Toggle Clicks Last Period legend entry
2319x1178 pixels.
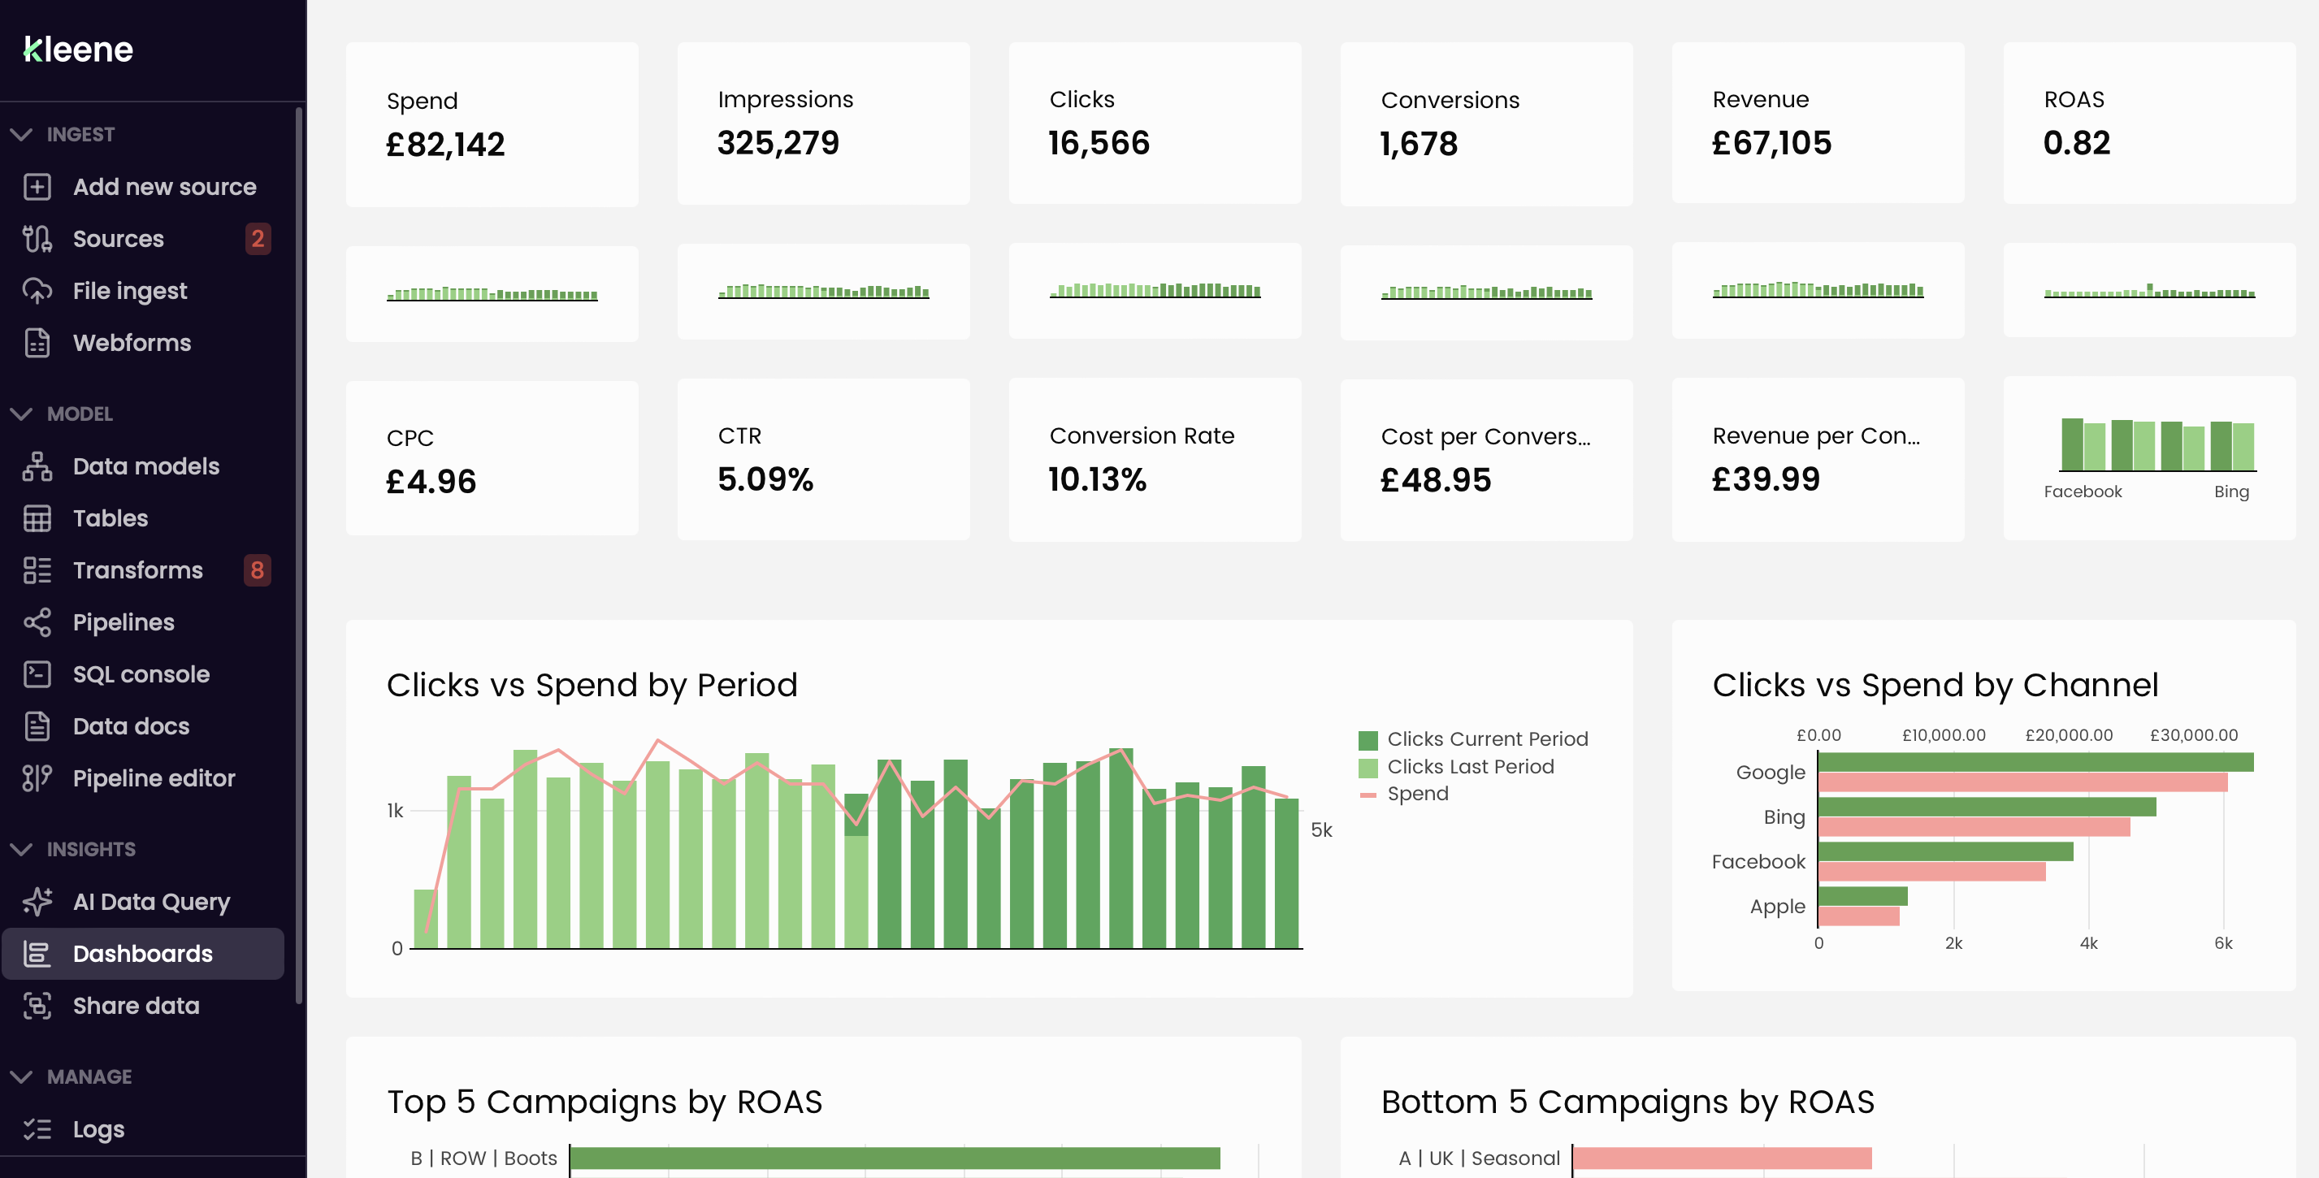[1469, 767]
